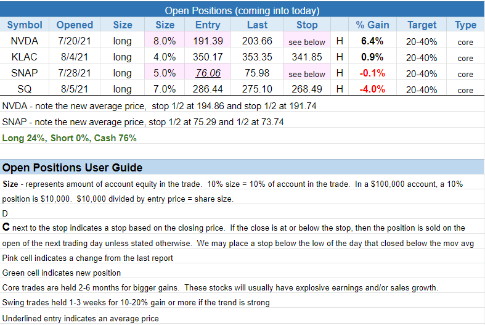485x325 pixels.
Task: Click the H cell in SQ row
Action: [340, 89]
